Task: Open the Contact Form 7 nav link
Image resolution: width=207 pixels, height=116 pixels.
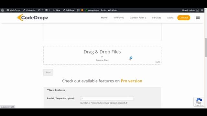Action: (x=138, y=18)
